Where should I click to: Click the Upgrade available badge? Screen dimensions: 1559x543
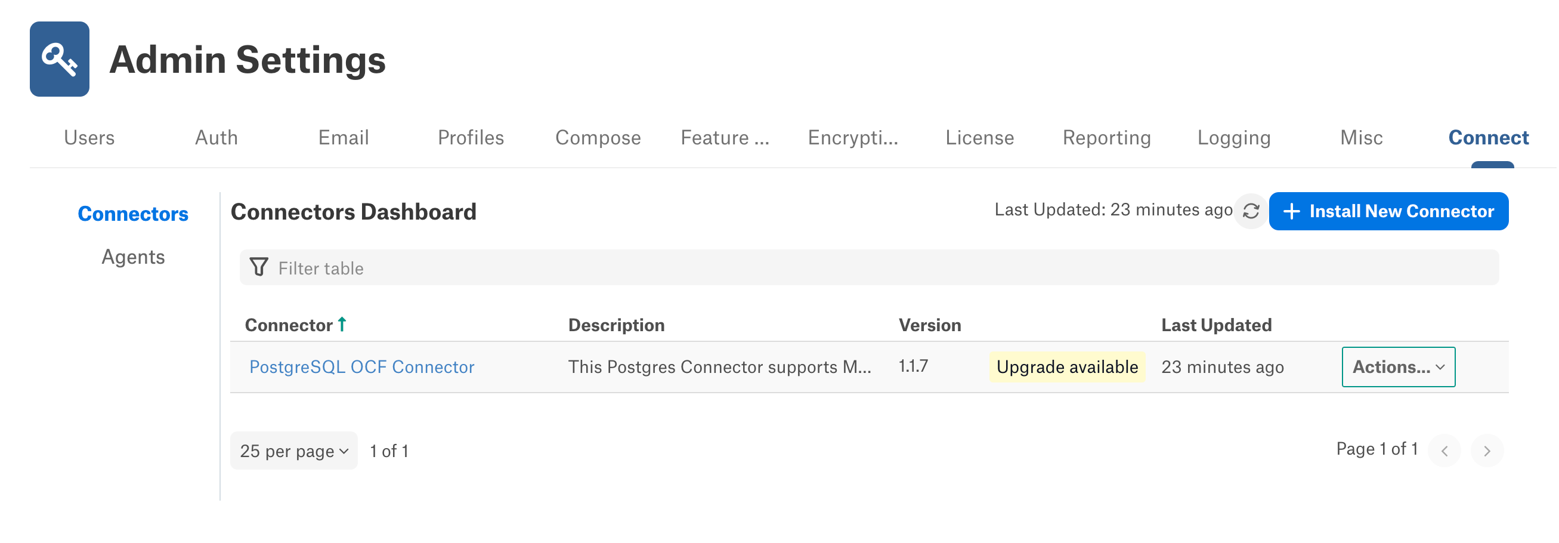click(1067, 367)
